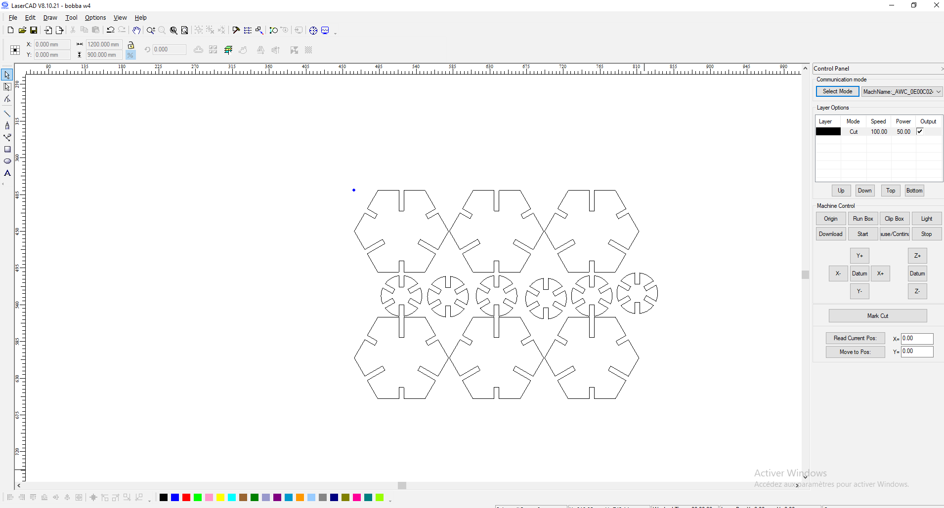Click the Select Mode button
Screen dimensions: 944x508
pos(837,91)
